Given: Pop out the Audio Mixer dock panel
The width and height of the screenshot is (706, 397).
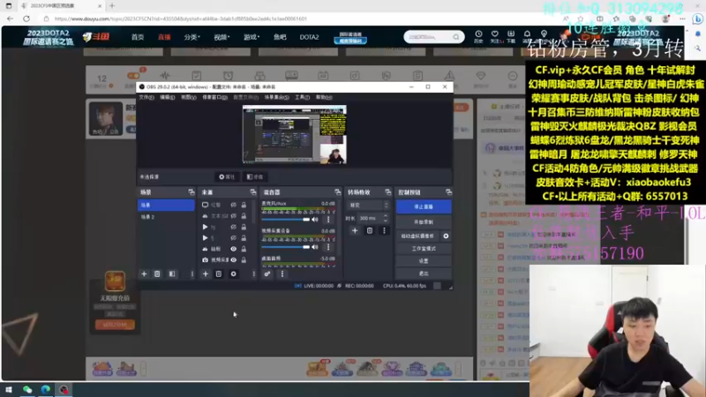Looking at the screenshot, I should coord(338,192).
